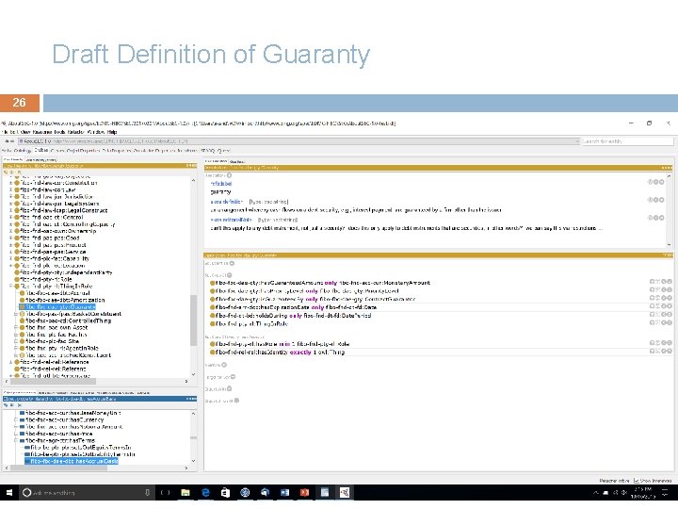
Task: Toggle the Show Inferences checkbox
Action: coord(636,481)
